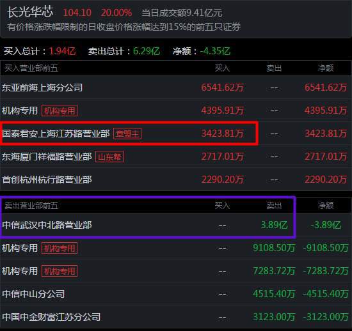Image resolution: width=352 pixels, height=331 pixels.
Task: Click the 净额 column header in 卖出营业部前五 table
Action: [326, 205]
